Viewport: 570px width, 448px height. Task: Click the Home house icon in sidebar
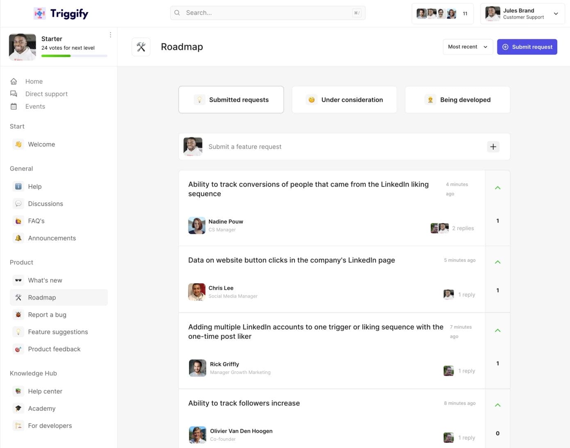14,81
